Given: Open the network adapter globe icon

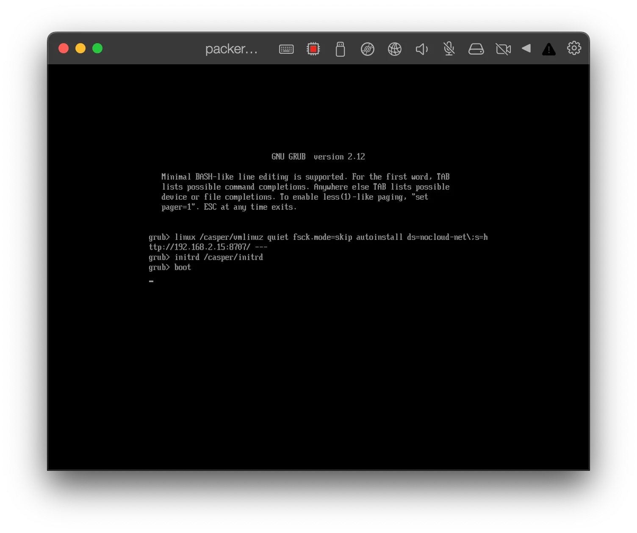Looking at the screenshot, I should (x=394, y=49).
